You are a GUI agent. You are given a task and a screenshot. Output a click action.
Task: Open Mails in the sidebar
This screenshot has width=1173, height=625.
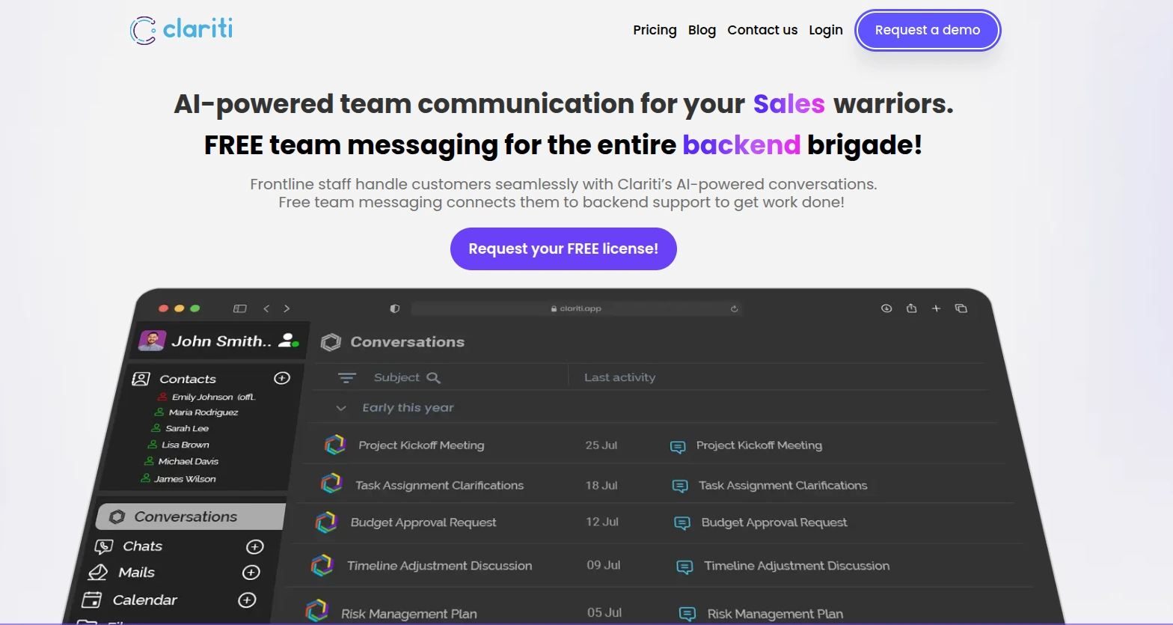136,573
